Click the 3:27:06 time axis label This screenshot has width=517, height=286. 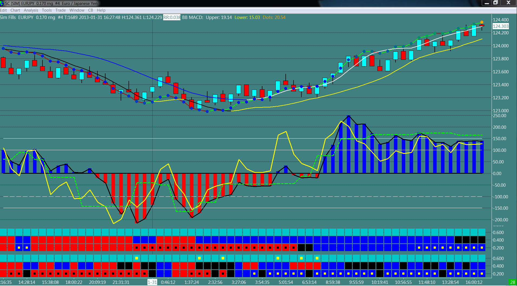239,282
